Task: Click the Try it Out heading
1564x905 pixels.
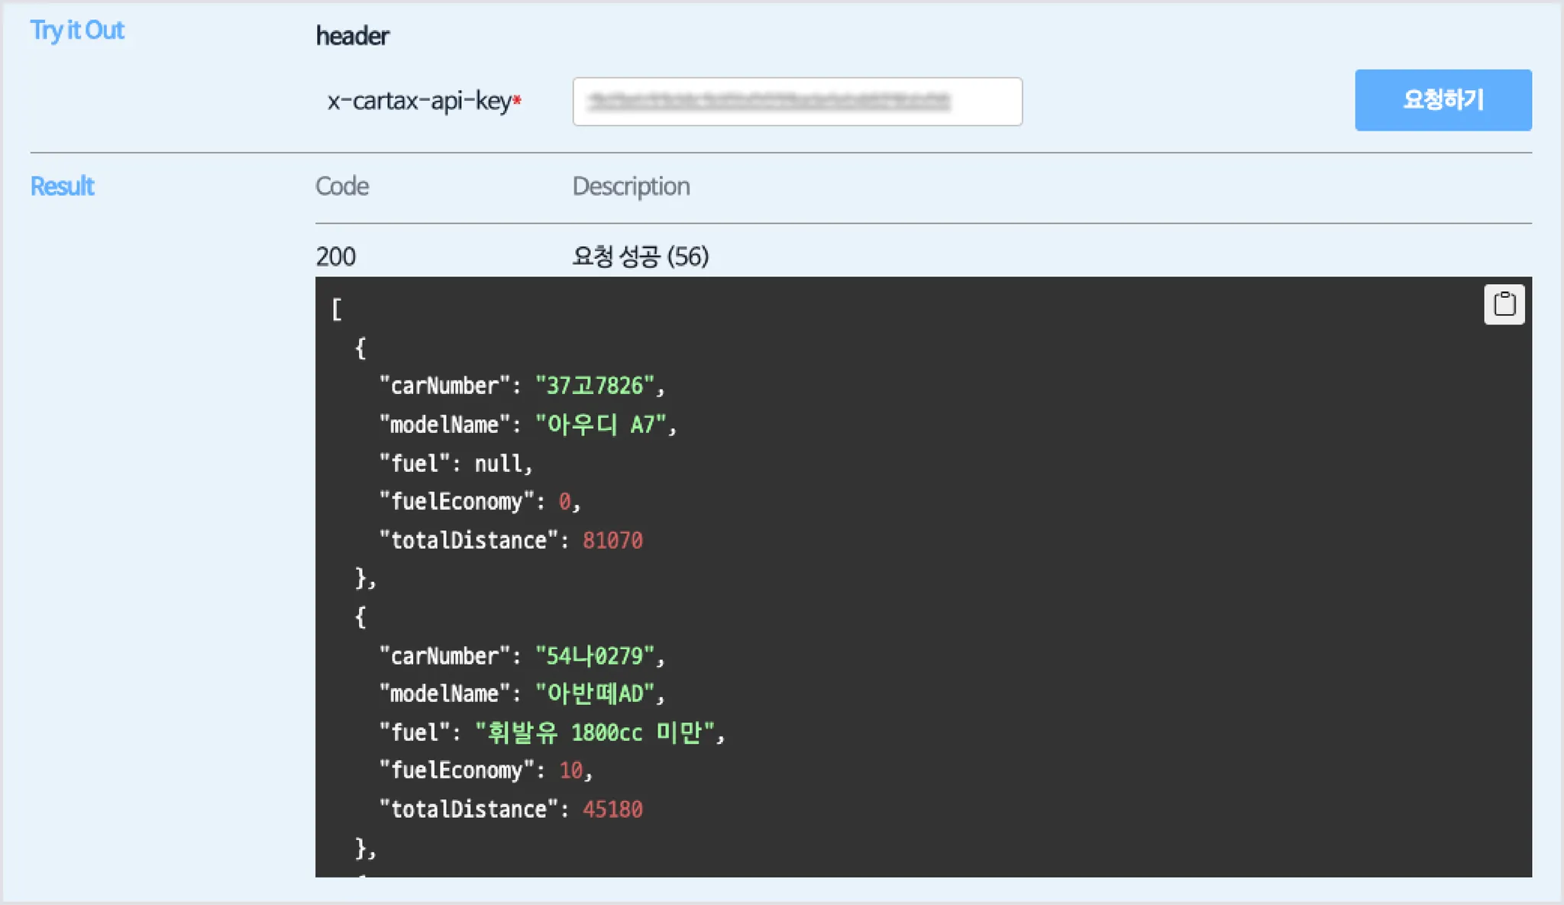Action: tap(77, 31)
